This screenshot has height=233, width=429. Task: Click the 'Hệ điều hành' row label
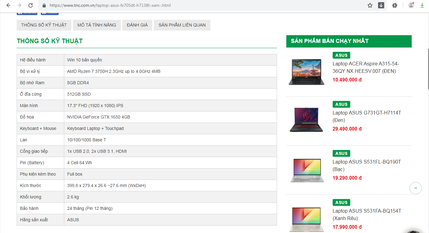pyautogui.click(x=33, y=60)
